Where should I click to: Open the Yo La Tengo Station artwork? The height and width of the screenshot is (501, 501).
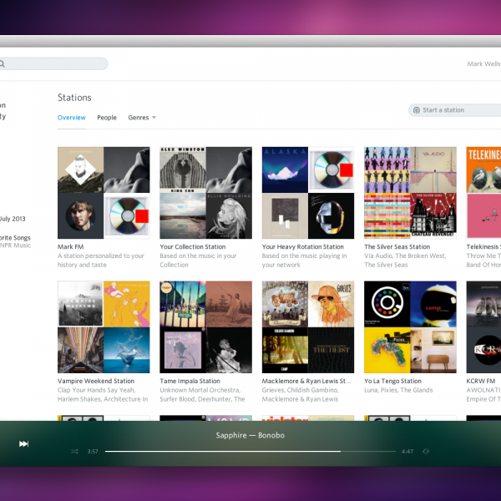pos(410,326)
